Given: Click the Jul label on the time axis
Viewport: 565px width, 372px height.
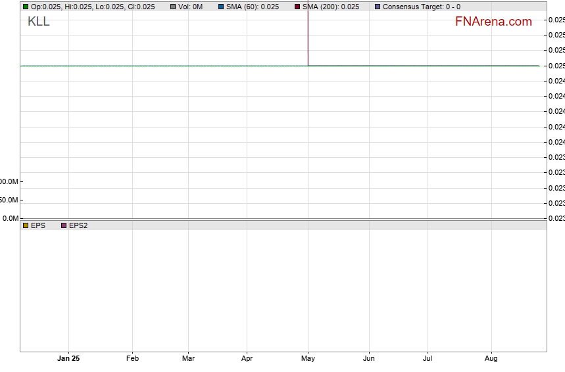Looking at the screenshot, I should 428,359.
